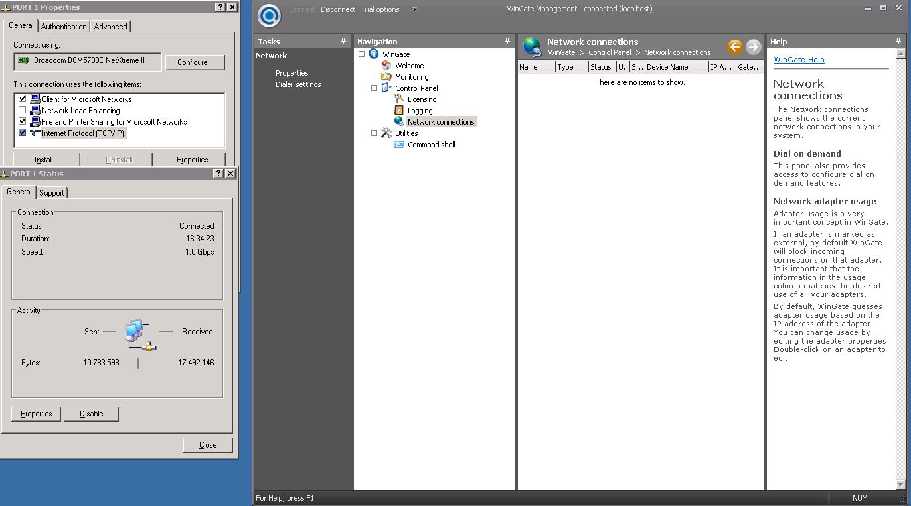The width and height of the screenshot is (911, 506).
Task: Open Properties task under Network
Action: click(x=292, y=73)
